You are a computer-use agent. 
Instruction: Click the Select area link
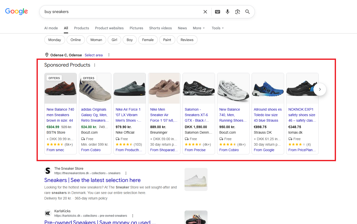94,55
